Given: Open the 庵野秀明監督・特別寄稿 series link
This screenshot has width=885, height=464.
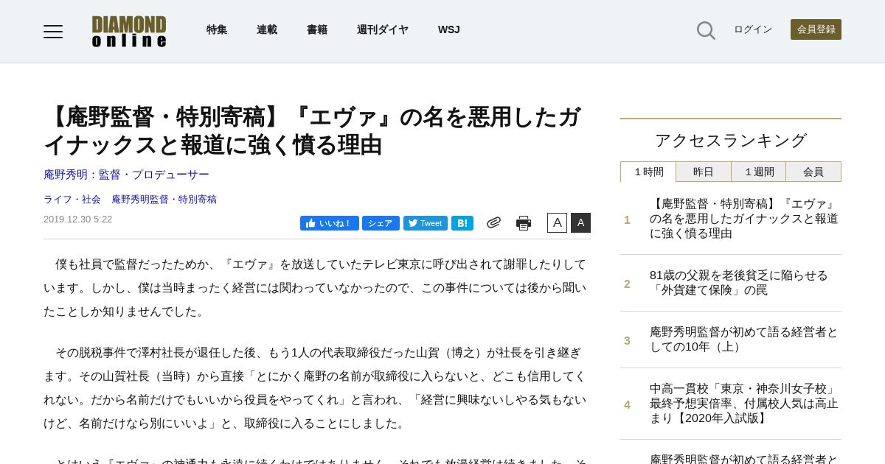Looking at the screenshot, I should [164, 199].
